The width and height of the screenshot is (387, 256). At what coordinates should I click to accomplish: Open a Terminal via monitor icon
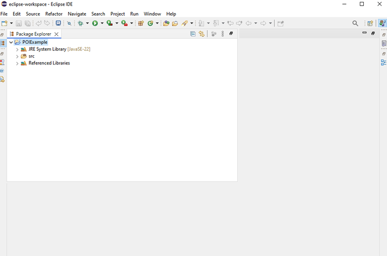tap(58, 24)
